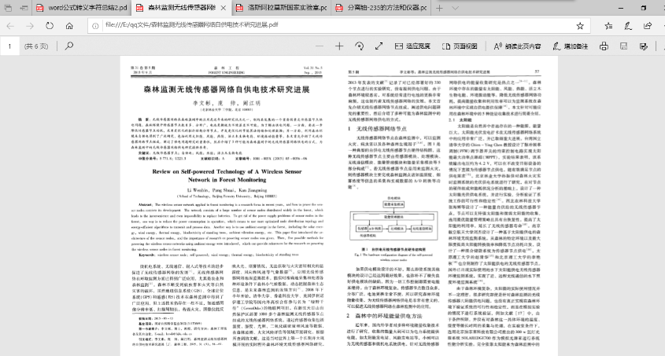Go to the home page
The width and height of the screenshot is (665, 356).
(x=69, y=26)
